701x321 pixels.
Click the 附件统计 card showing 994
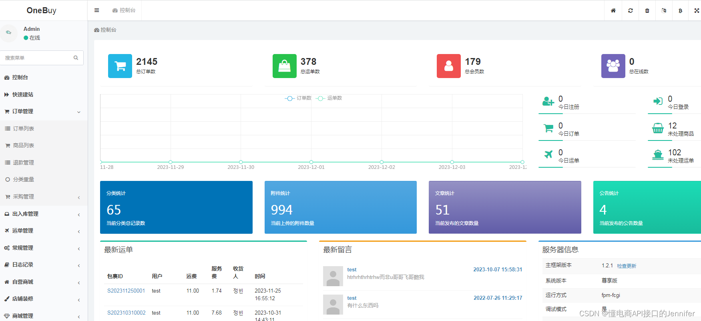pyautogui.click(x=341, y=207)
